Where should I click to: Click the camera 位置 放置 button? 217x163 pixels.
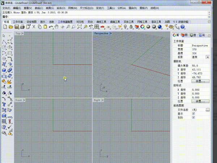click(200, 81)
